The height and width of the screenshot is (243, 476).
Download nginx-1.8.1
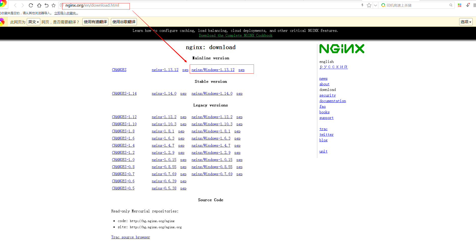[163, 131]
